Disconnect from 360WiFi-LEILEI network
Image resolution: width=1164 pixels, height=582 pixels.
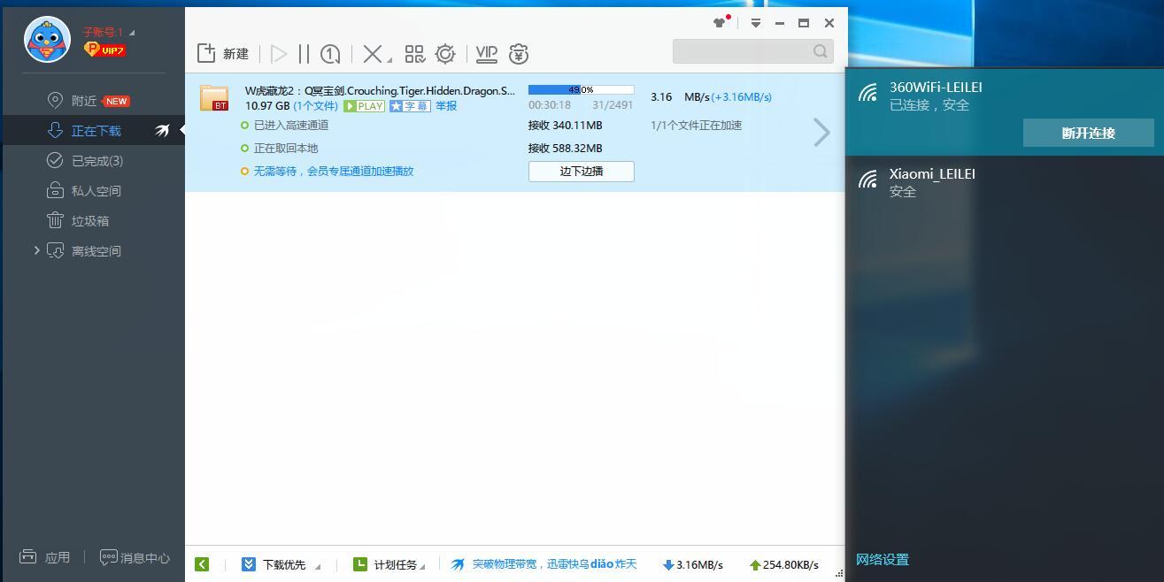tap(1088, 133)
